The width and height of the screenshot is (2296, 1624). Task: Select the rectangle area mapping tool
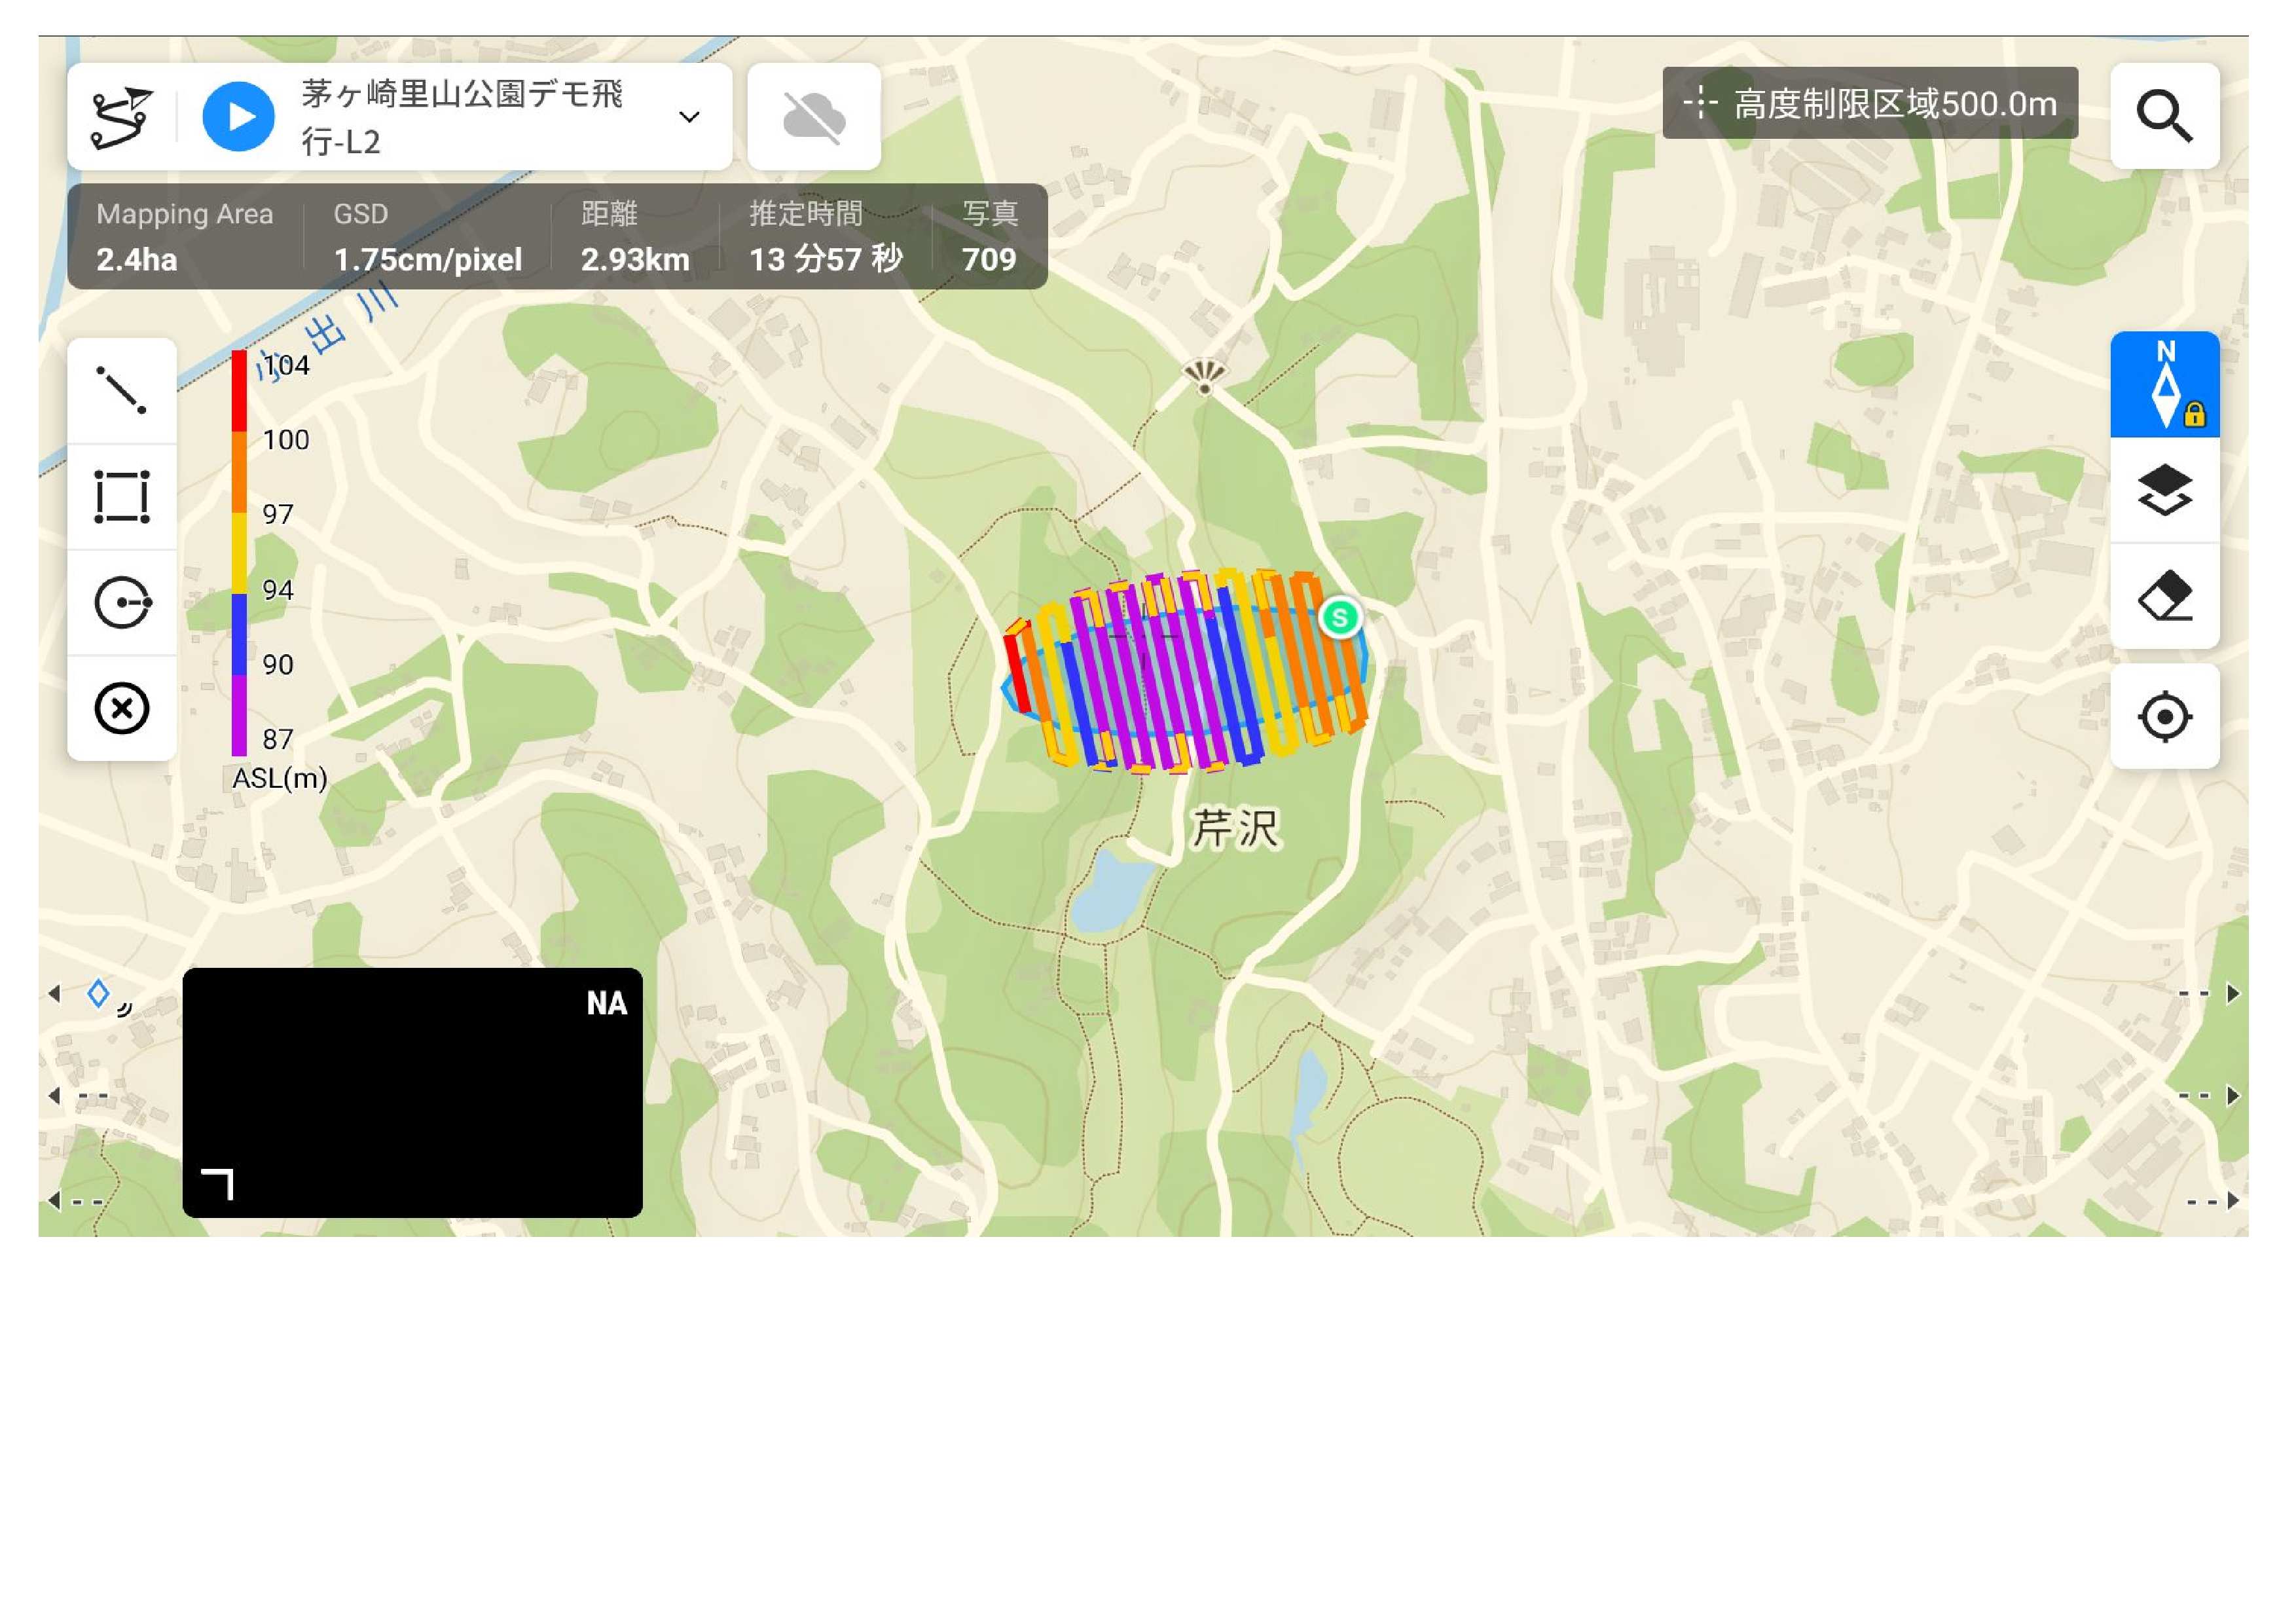[x=122, y=496]
